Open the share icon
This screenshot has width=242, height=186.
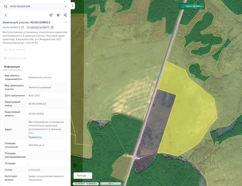[x=65, y=15]
